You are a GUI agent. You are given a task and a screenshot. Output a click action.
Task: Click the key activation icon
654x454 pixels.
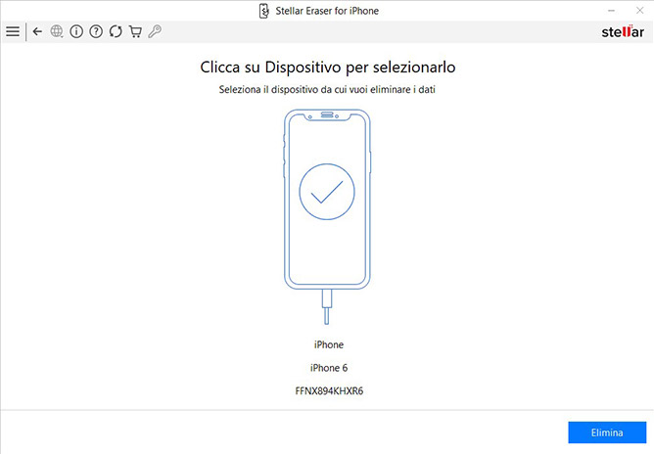point(155,31)
